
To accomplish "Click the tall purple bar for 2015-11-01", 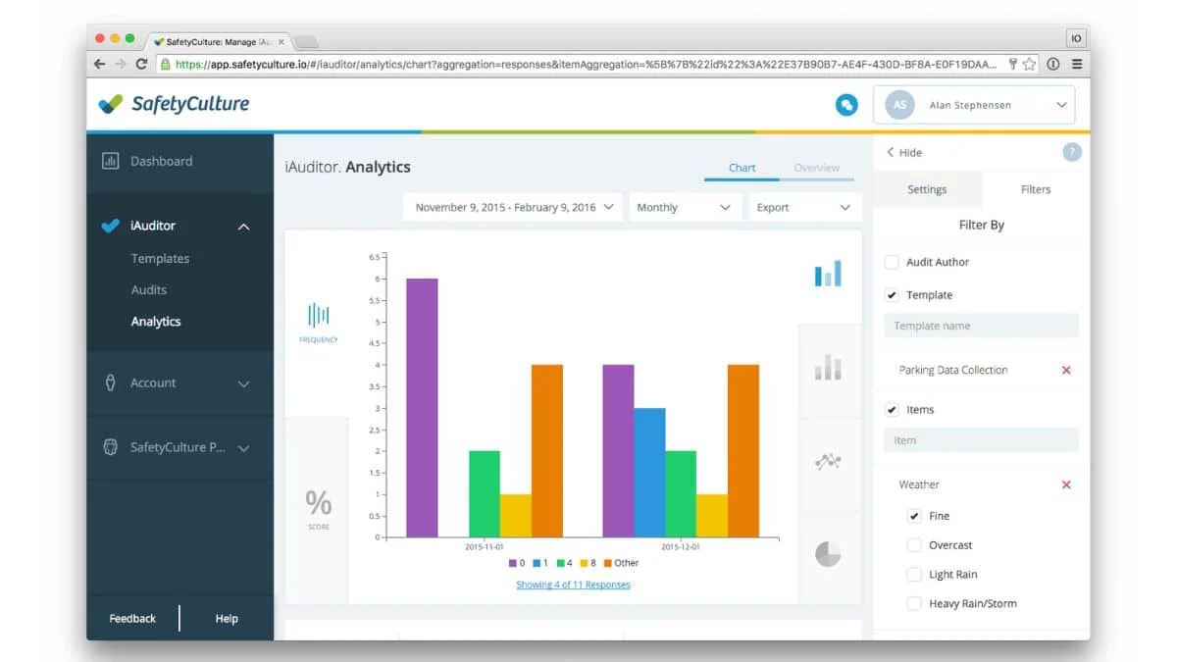I will point(422,408).
